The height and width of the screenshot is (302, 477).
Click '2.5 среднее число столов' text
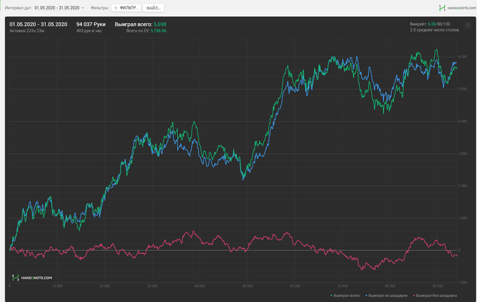(x=434, y=30)
